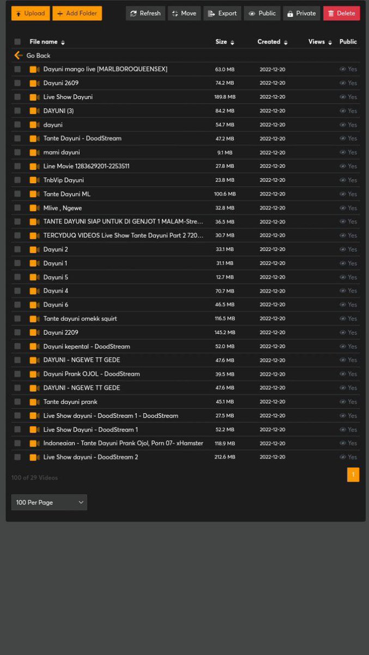
Task: Open the file named dayuni
Action: (53, 124)
